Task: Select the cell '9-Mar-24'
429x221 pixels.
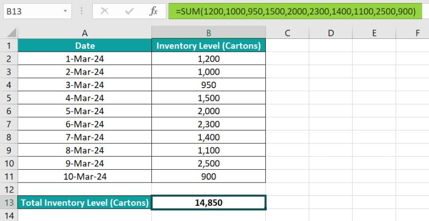Action: [x=85, y=163]
